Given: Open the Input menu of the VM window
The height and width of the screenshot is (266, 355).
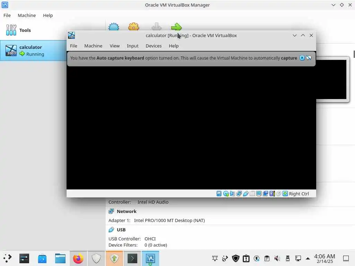Looking at the screenshot, I should tap(132, 46).
